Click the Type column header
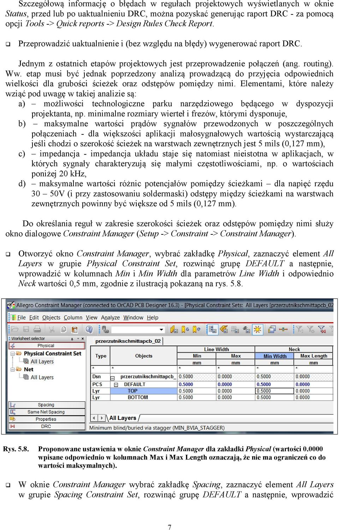 [x=101, y=356]
